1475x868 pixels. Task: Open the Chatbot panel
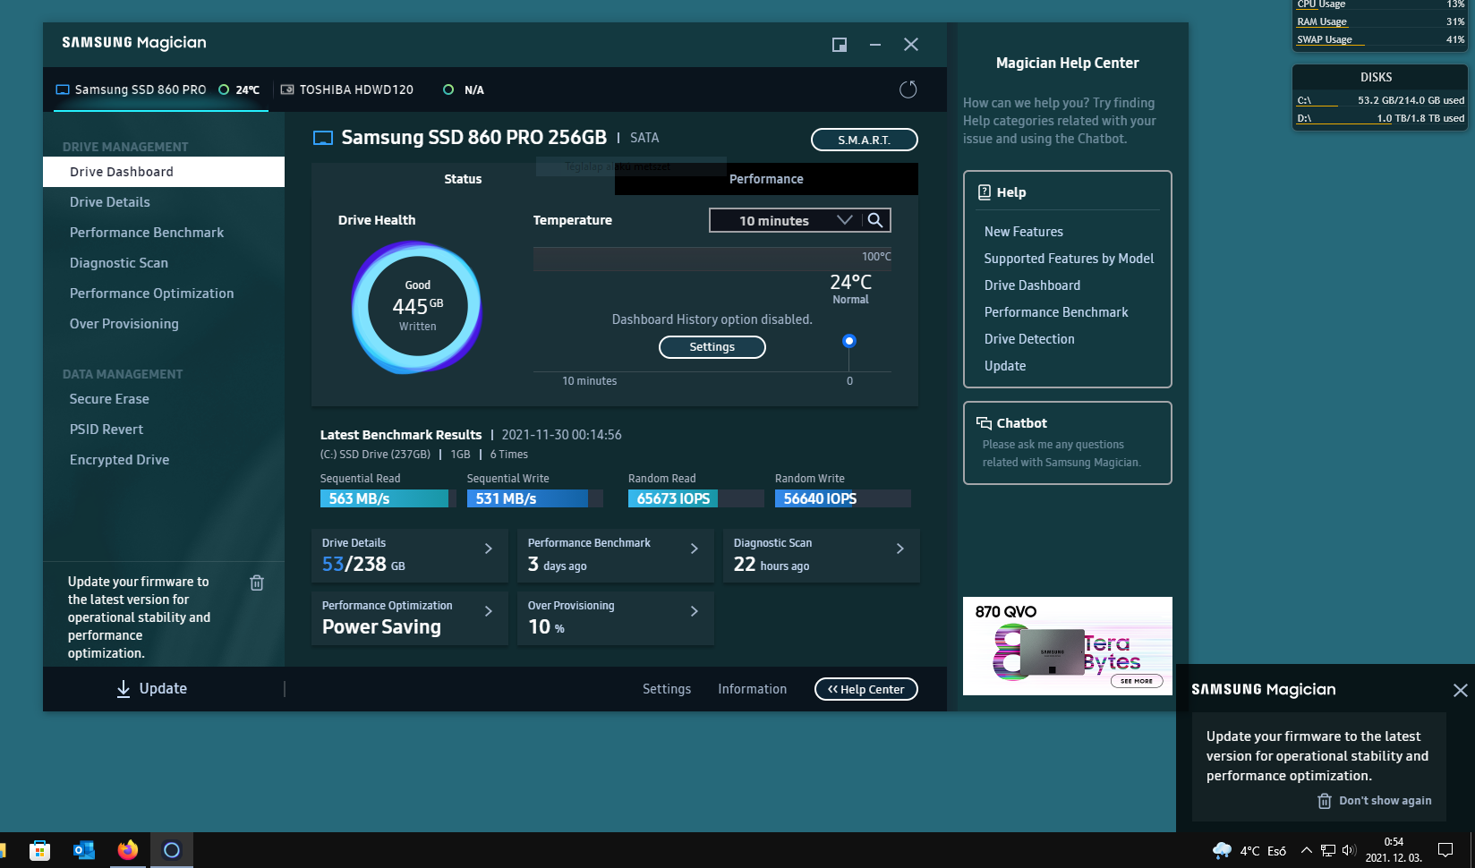(1068, 443)
